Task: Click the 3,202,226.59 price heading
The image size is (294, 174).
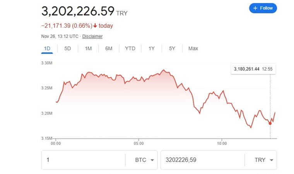Action: 78,11
